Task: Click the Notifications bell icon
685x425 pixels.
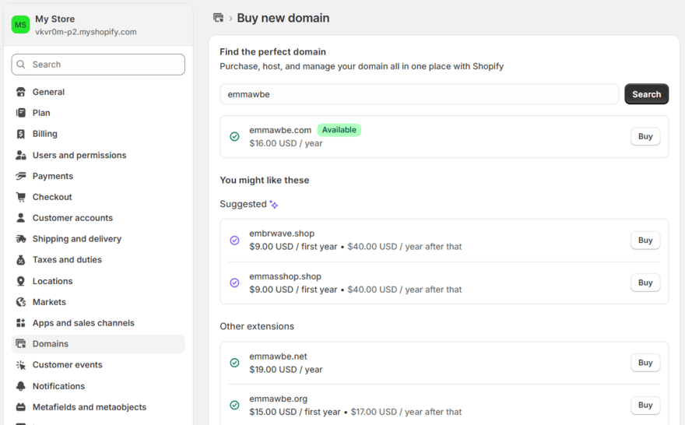Action: click(21, 386)
